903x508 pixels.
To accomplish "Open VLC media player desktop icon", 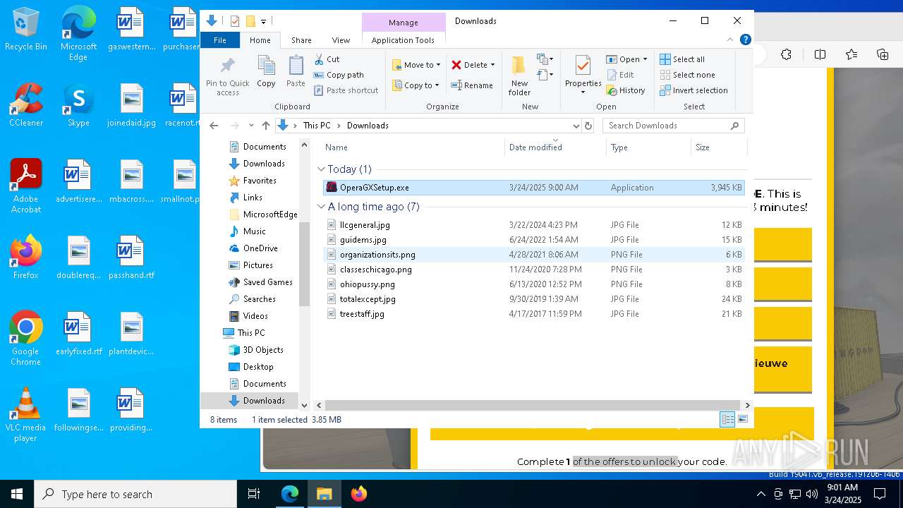I will tap(26, 415).
